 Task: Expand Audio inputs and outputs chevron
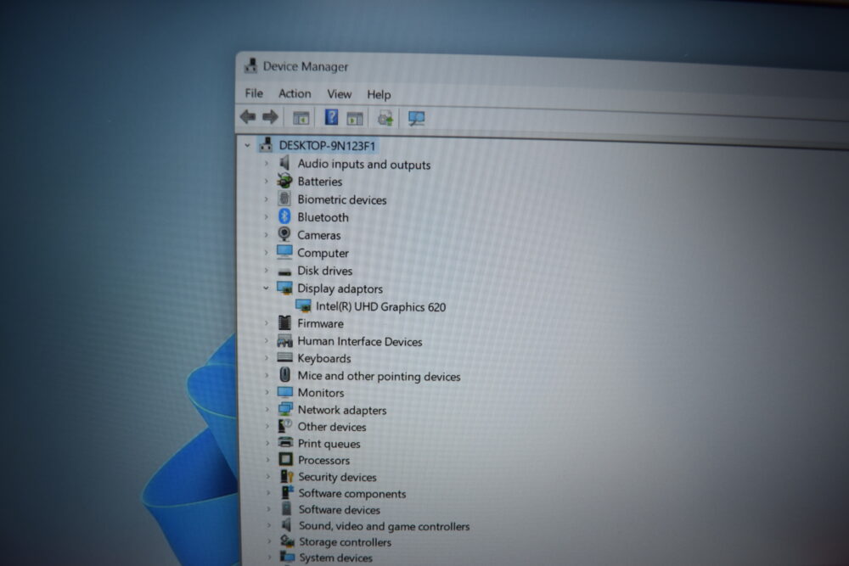coord(266,163)
